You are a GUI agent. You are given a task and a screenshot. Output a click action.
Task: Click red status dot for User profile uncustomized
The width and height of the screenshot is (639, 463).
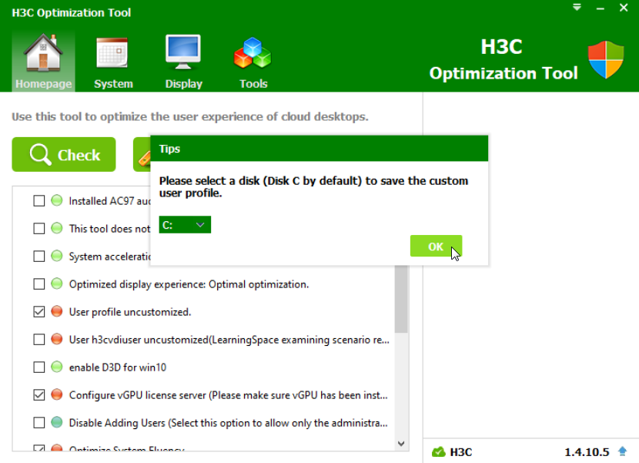57,311
